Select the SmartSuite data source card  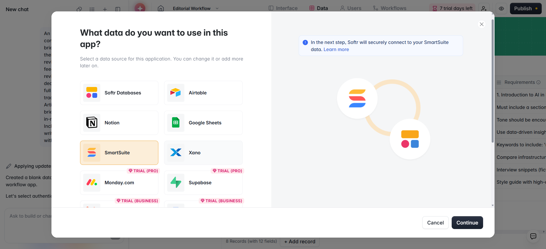click(x=119, y=153)
